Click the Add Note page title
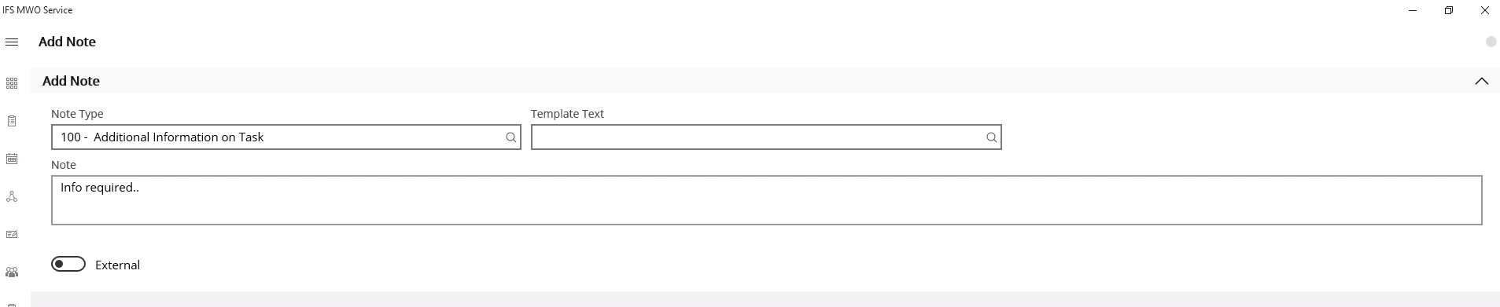Image resolution: width=1500 pixels, height=307 pixels. (x=67, y=42)
